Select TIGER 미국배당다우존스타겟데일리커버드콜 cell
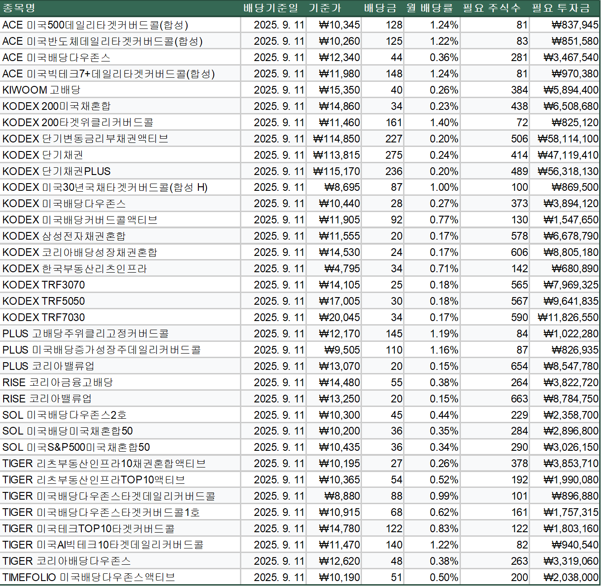601x586 pixels. [x=120, y=496]
